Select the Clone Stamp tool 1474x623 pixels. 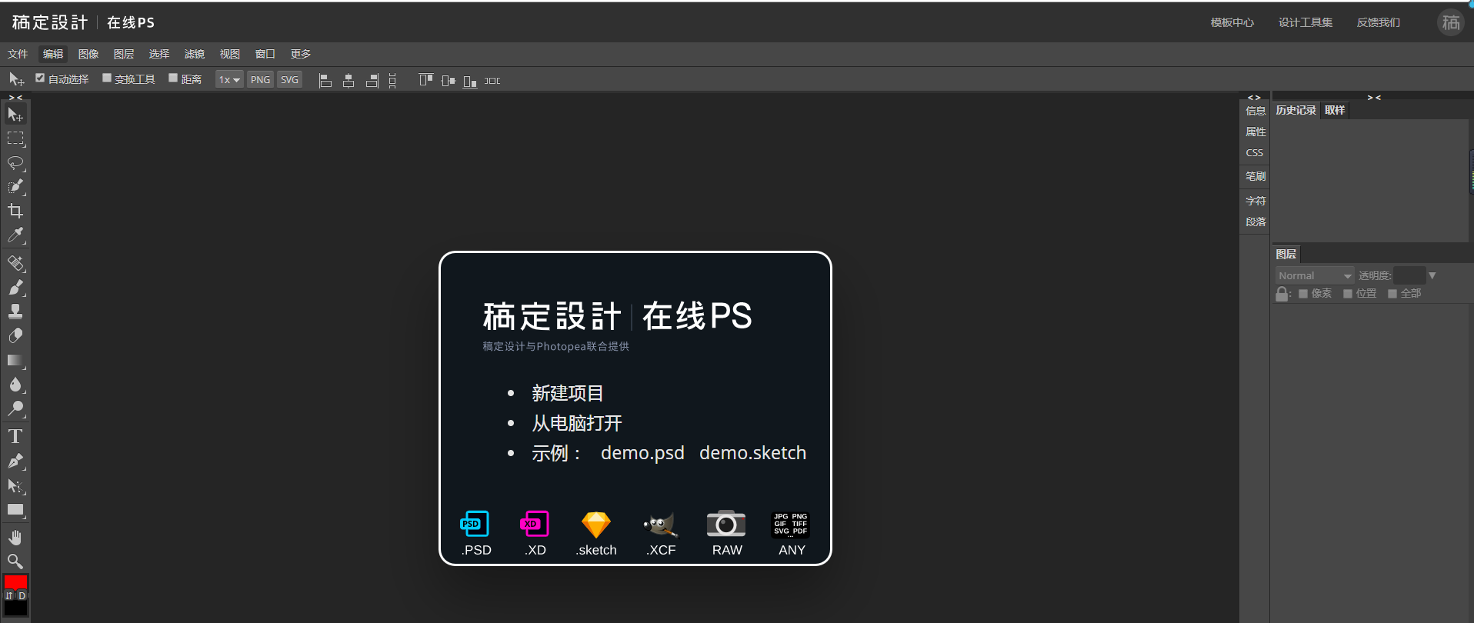click(15, 311)
